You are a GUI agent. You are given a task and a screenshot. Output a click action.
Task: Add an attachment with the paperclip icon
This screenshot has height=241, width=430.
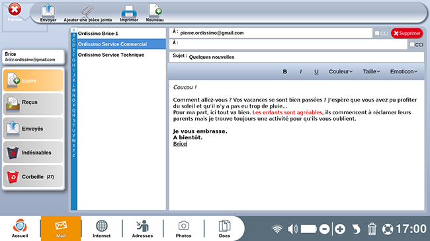pyautogui.click(x=88, y=13)
